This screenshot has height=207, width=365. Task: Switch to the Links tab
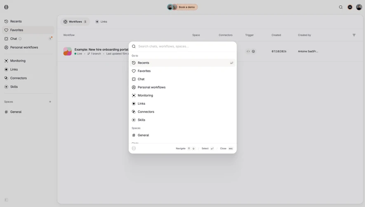click(101, 22)
